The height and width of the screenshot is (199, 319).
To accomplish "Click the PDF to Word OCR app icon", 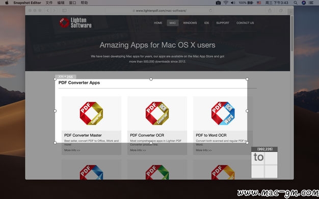I will pos(223,113).
